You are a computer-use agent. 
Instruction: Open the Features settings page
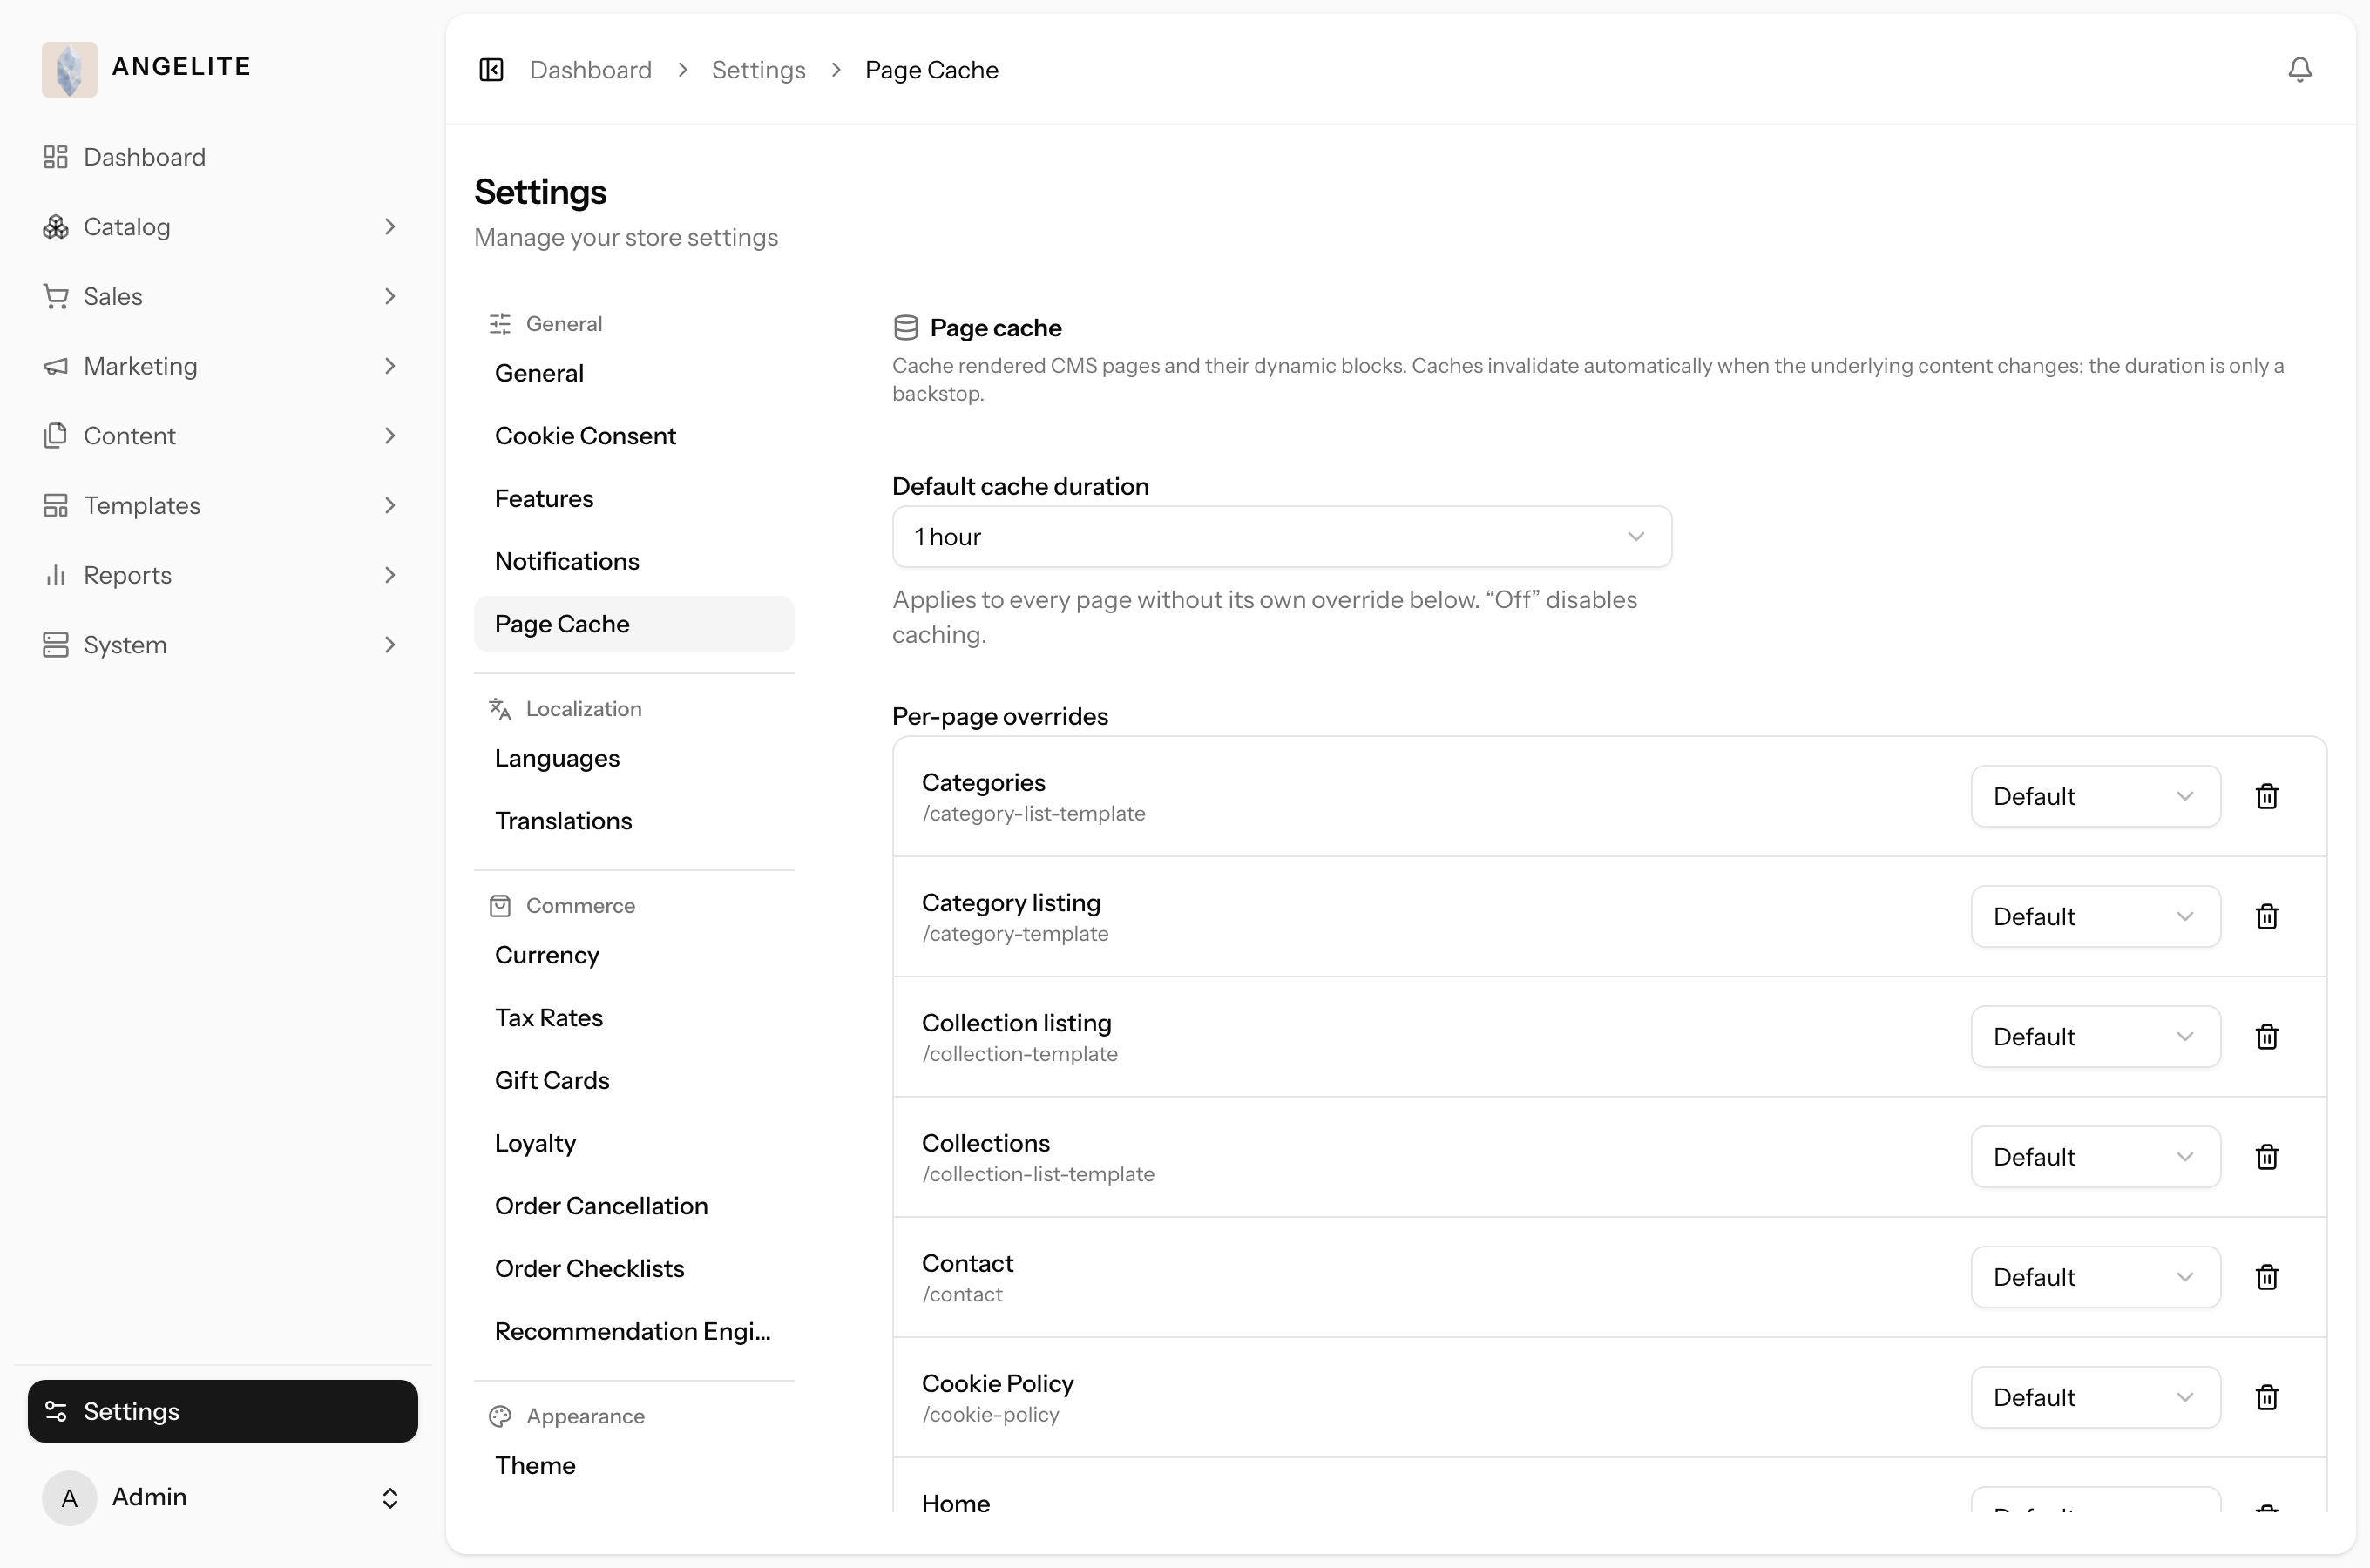[x=633, y=499]
